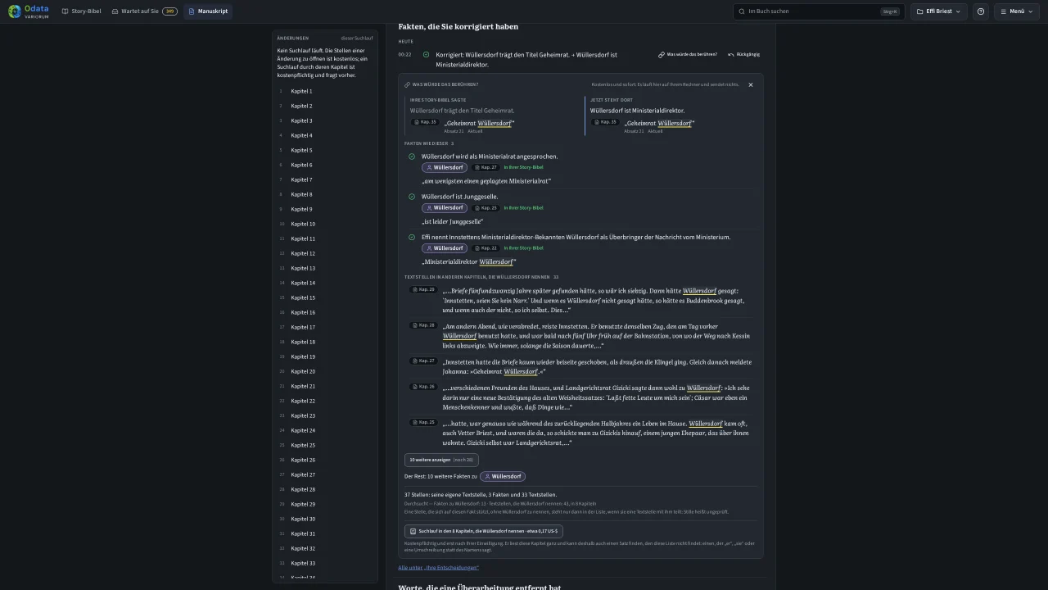Expand list with 10 weitere anzeigen
This screenshot has width=1048, height=590.
[441, 460]
